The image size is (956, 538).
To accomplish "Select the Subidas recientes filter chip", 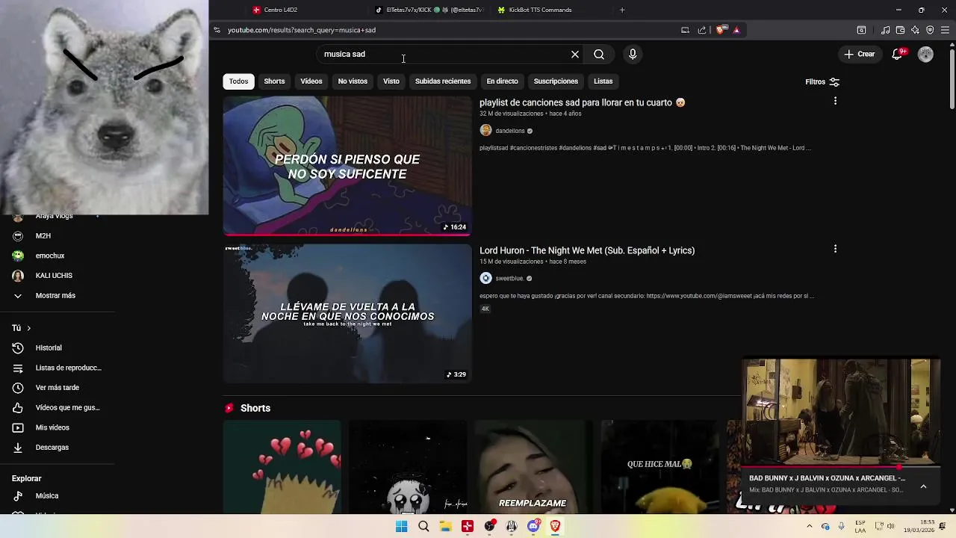I will (x=443, y=81).
